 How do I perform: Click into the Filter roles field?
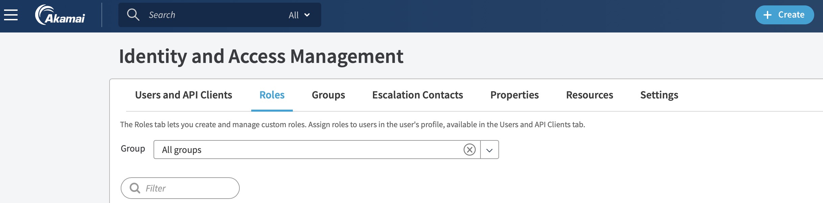click(189, 188)
